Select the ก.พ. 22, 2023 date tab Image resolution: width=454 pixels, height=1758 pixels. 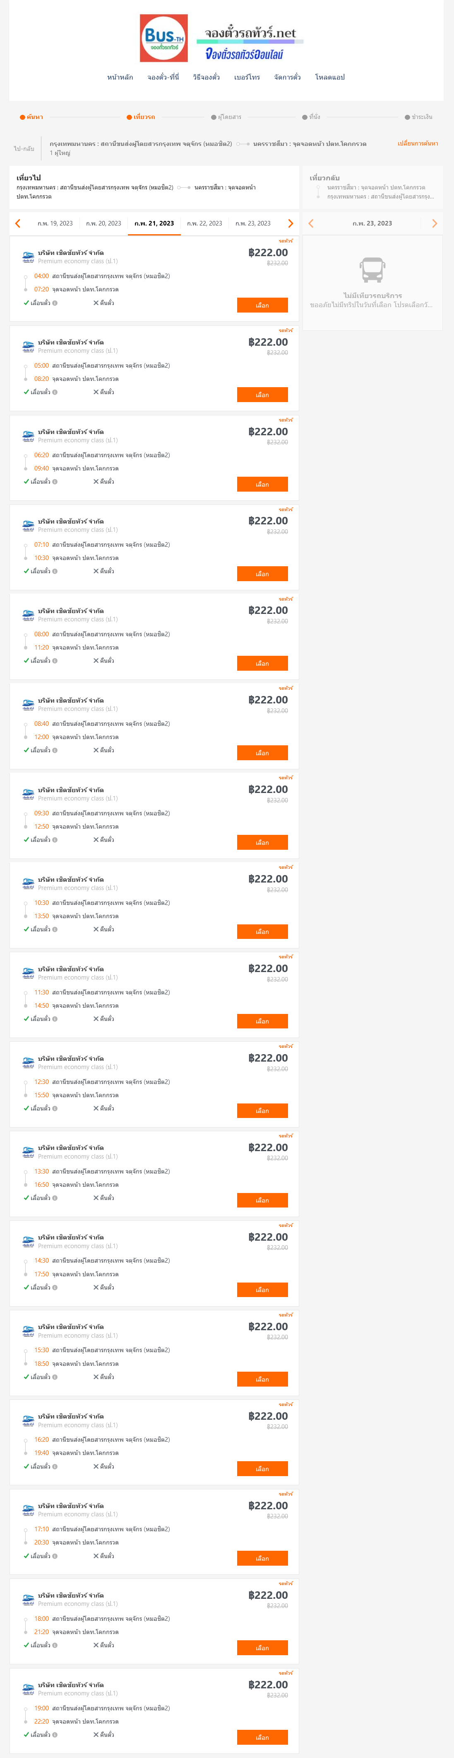[x=204, y=223]
